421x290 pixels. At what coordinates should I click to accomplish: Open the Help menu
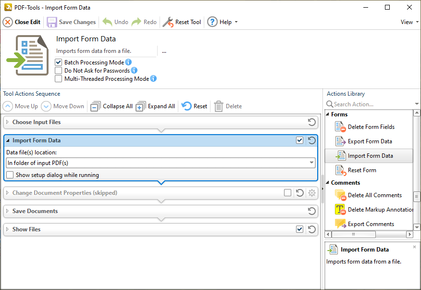pyautogui.click(x=223, y=22)
